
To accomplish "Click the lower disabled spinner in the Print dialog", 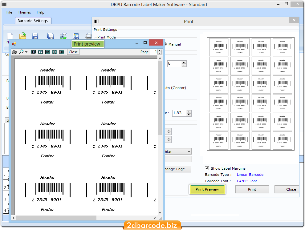I will coord(169,139).
